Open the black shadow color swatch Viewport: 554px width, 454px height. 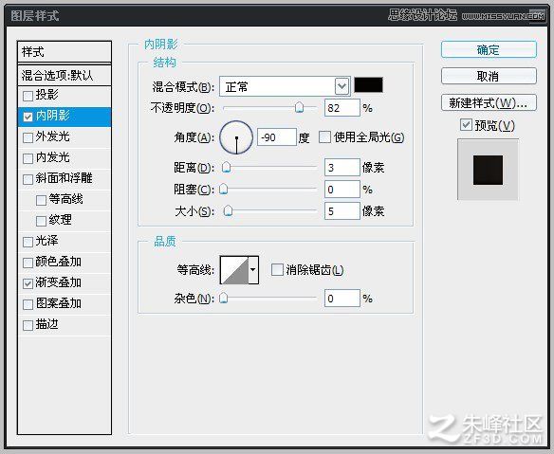coord(368,85)
